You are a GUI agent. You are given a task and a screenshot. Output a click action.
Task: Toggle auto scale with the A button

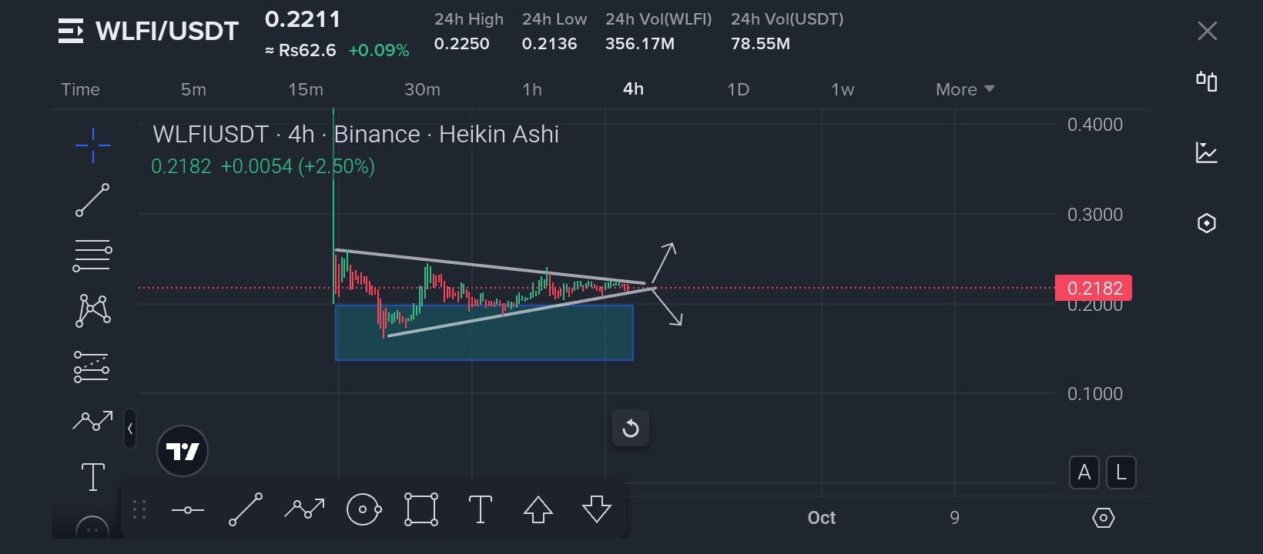pos(1084,472)
